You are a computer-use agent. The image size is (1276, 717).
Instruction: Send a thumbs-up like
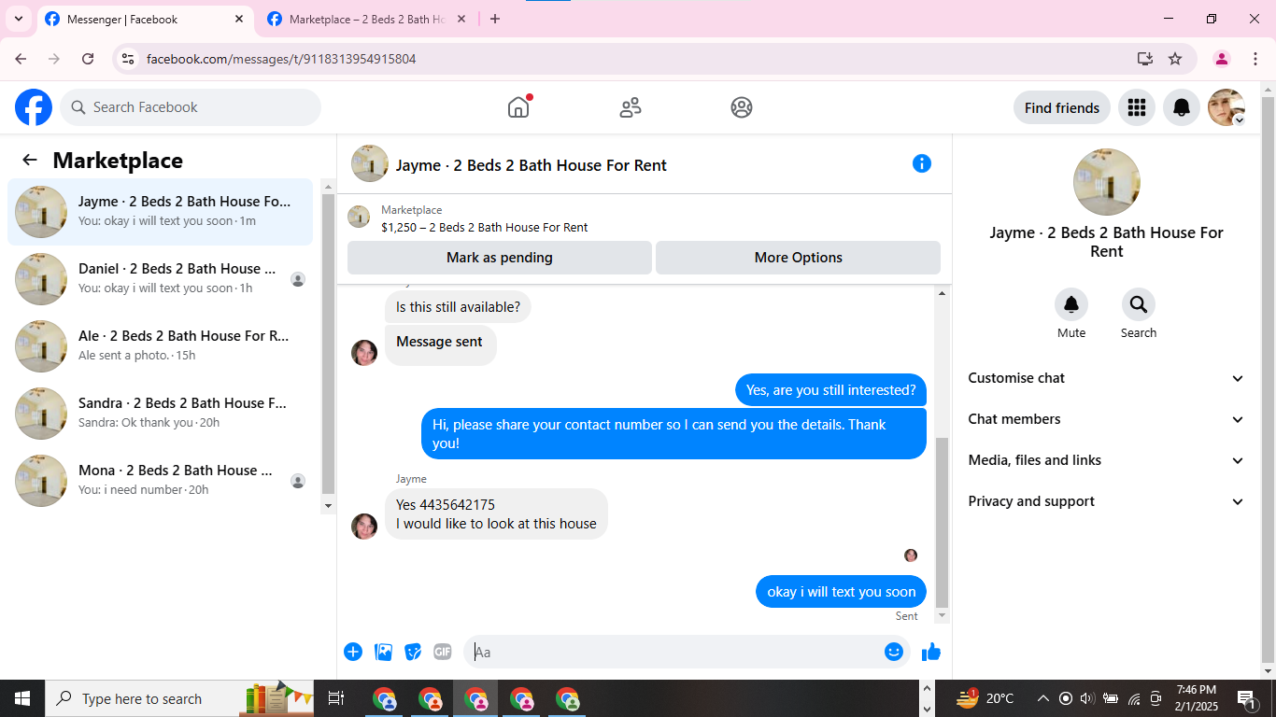[x=931, y=652]
